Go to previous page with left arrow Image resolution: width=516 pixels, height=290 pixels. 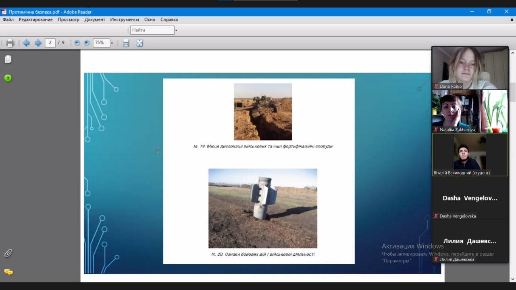pos(26,43)
